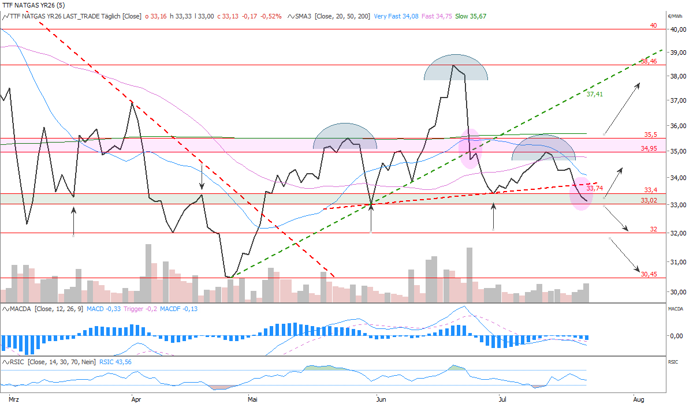Click the '38,00' price axis tick
The image size is (693, 404).
677,76
